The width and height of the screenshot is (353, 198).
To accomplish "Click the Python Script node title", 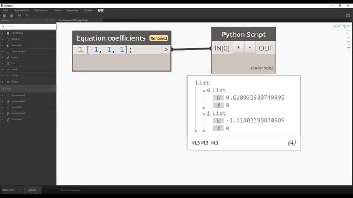I will [244, 34].
